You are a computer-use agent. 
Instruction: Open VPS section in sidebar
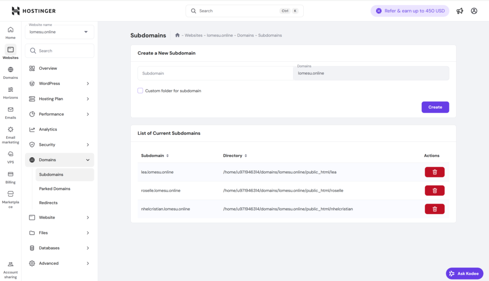tap(11, 157)
